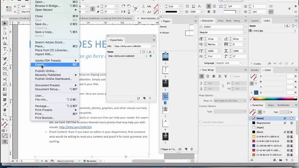Toggle Include Inside Edges checkbox

(x=200, y=122)
